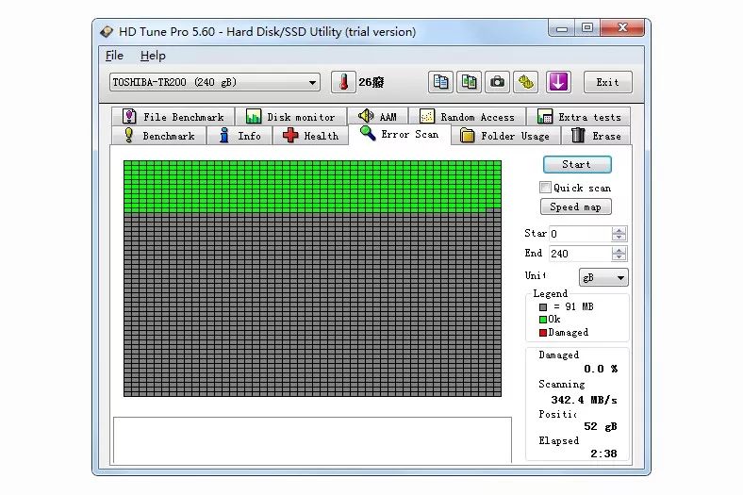Open the Help menu

tap(153, 56)
